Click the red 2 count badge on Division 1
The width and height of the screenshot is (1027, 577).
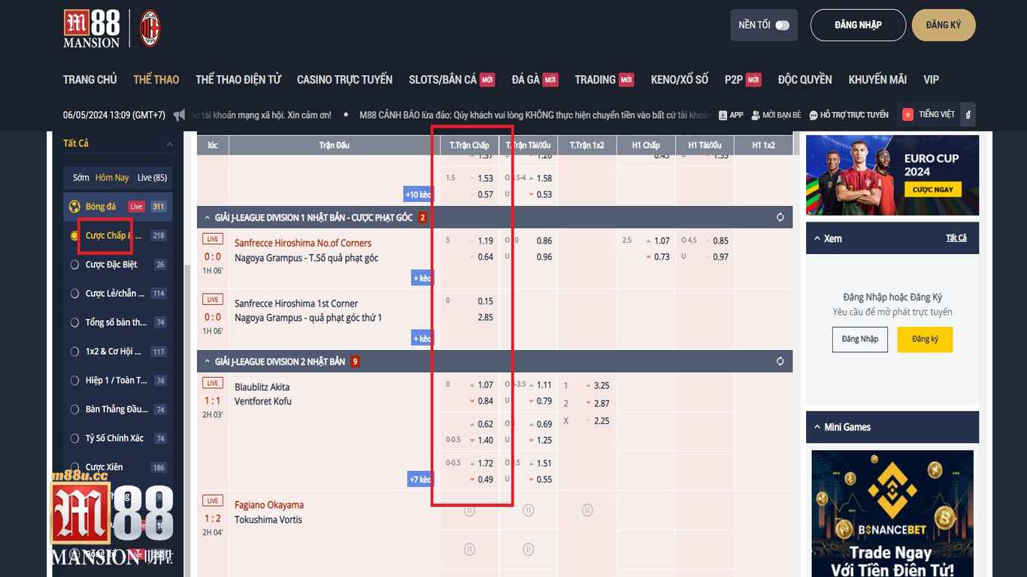point(423,218)
